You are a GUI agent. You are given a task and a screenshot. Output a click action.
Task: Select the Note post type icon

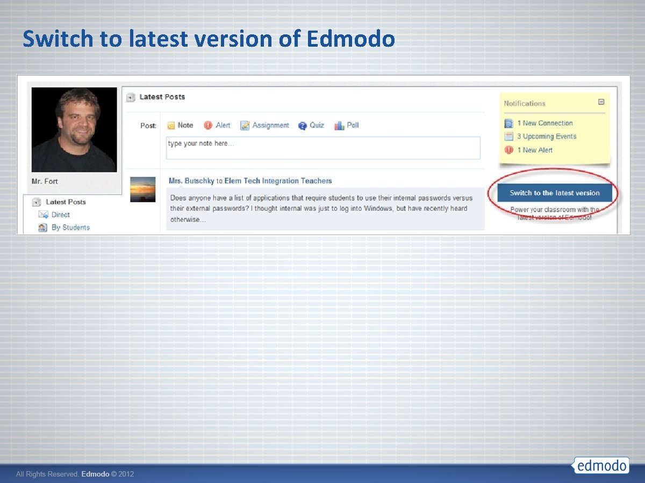pyautogui.click(x=171, y=125)
